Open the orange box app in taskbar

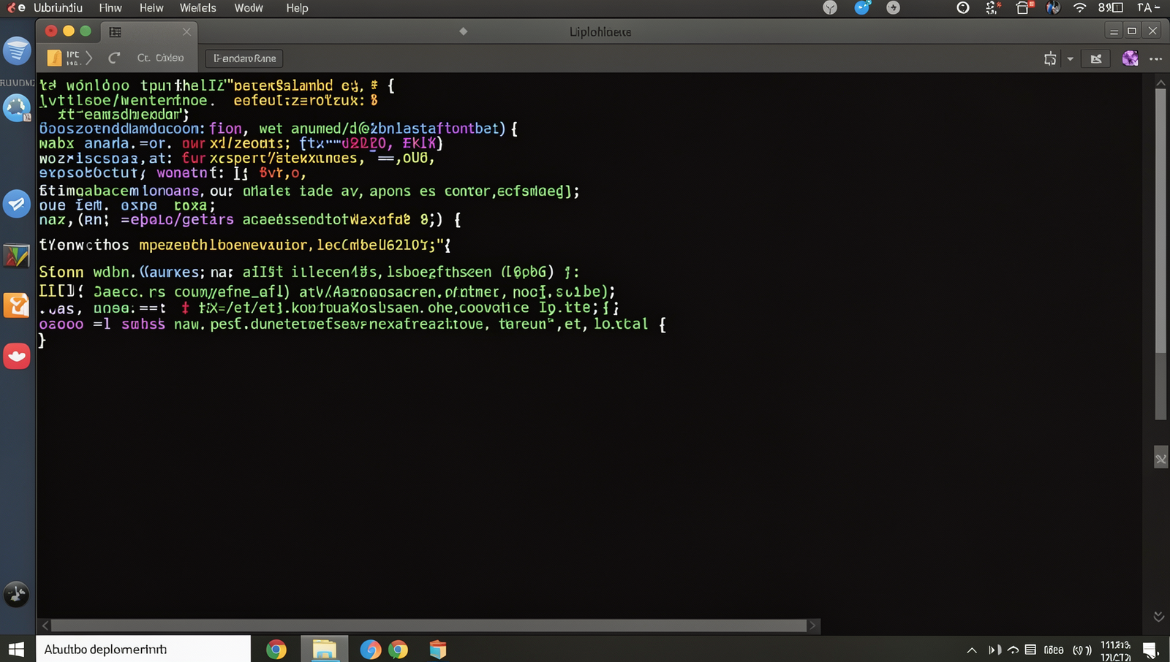tap(437, 649)
